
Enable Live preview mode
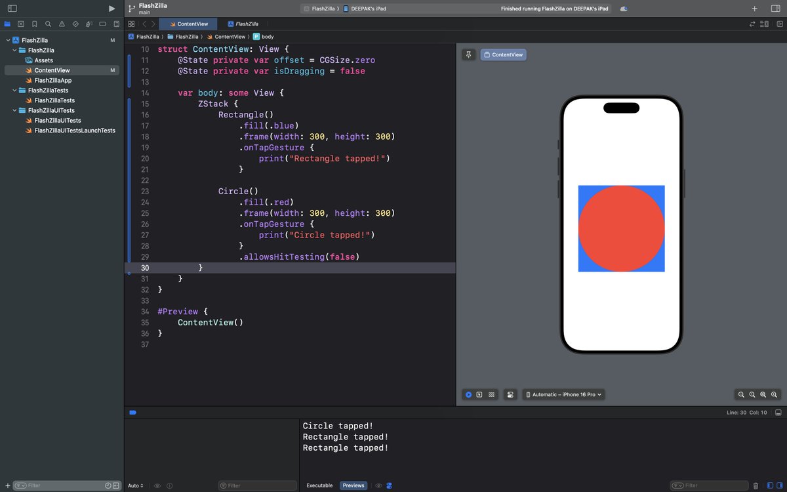point(468,394)
